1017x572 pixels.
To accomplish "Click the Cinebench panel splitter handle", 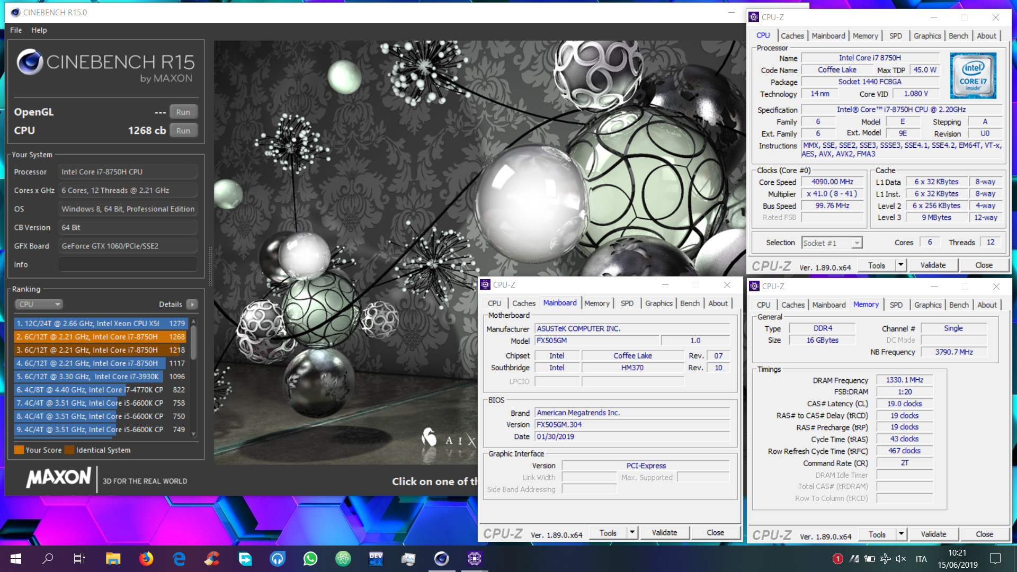I will pyautogui.click(x=210, y=266).
